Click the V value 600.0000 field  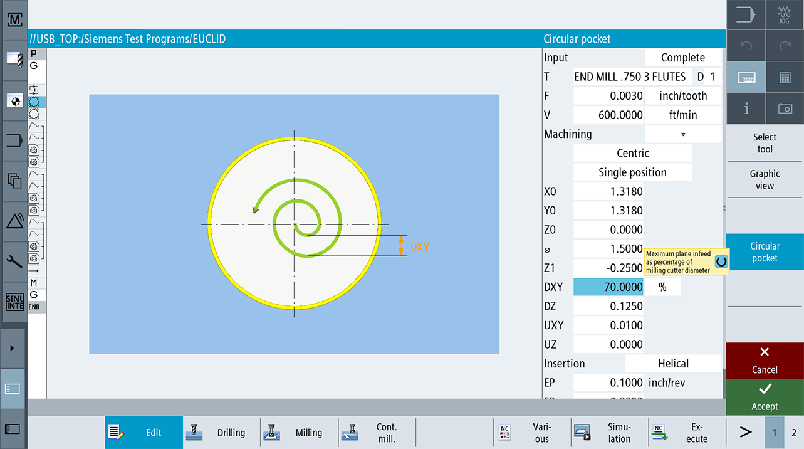click(609, 115)
